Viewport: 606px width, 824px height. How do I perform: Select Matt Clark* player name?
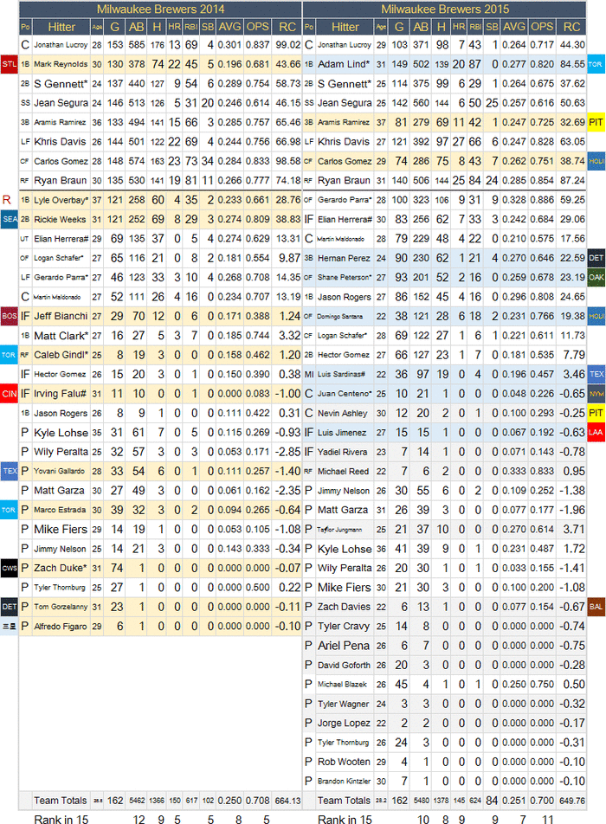(61, 335)
